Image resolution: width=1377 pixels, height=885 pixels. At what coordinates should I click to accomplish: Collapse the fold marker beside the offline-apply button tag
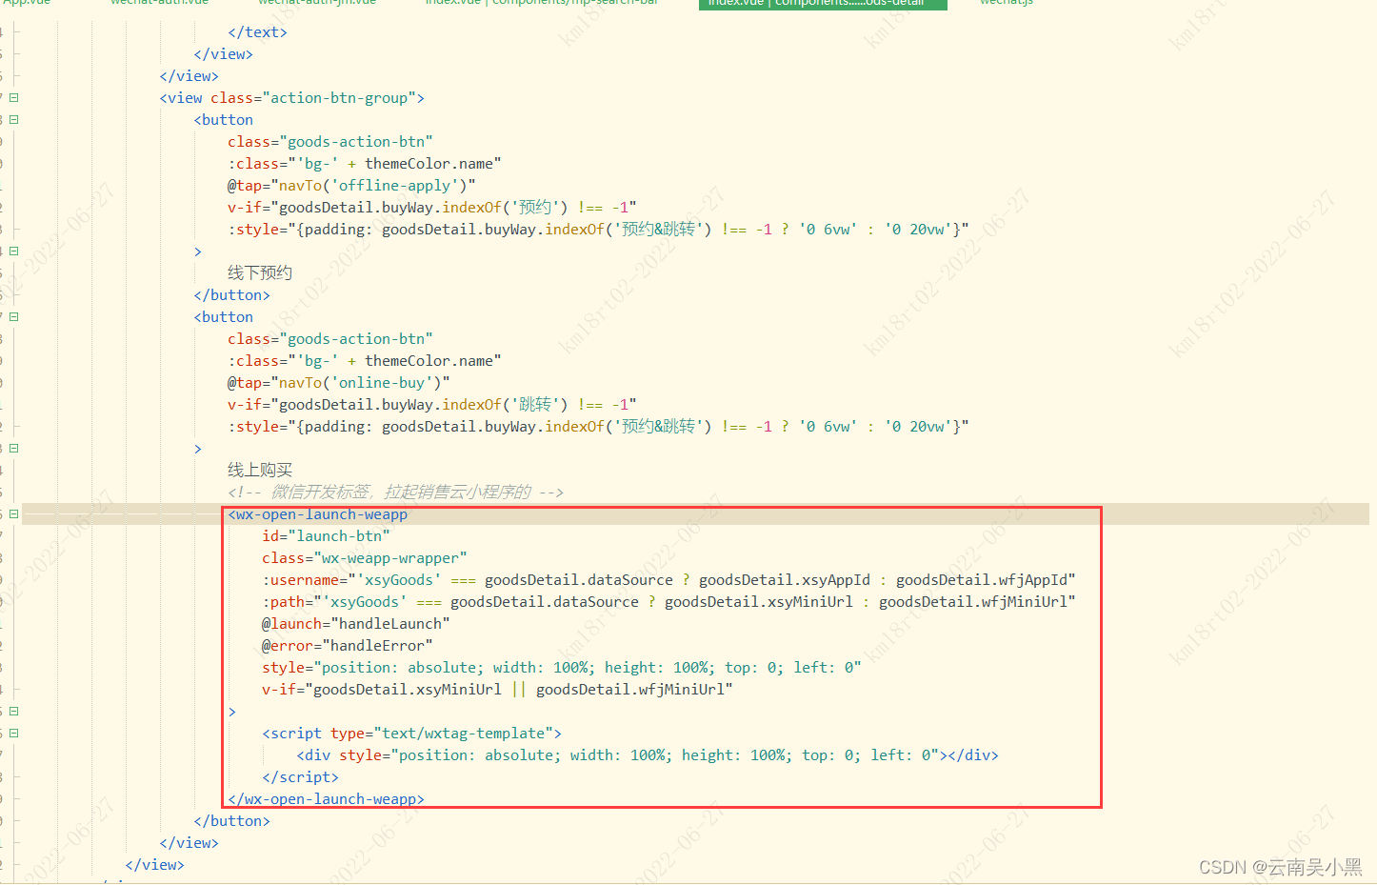click(14, 119)
